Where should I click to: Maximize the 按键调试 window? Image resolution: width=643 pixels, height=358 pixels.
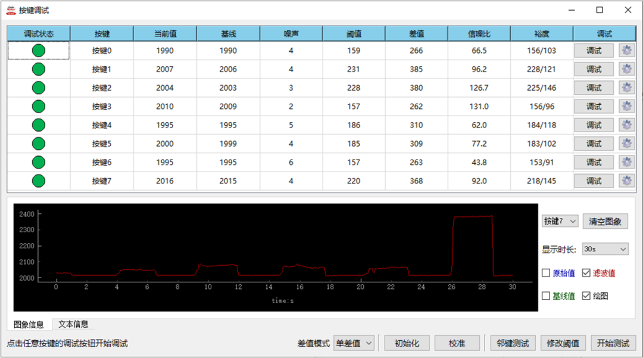click(x=600, y=10)
